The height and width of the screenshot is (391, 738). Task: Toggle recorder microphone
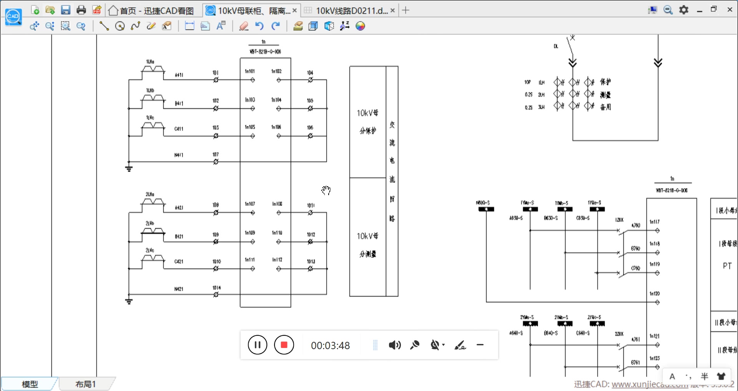[415, 345]
